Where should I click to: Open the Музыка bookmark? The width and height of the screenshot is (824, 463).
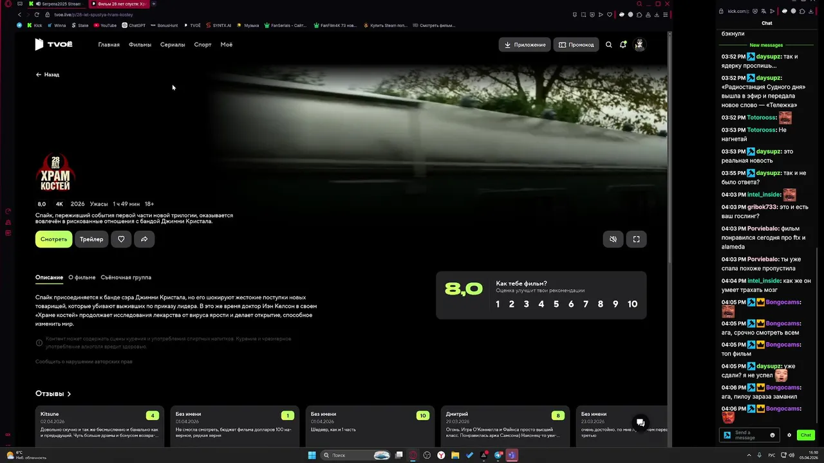[248, 25]
